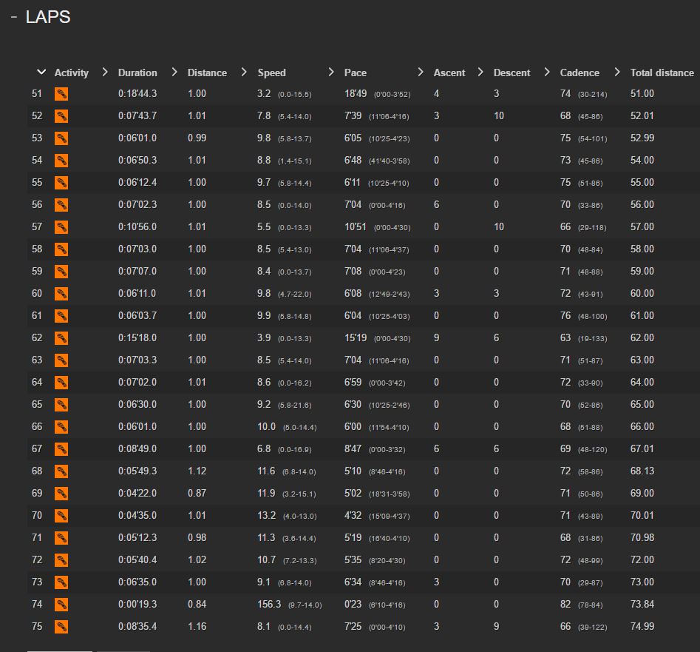Select lap number 64 in the table

pos(37,383)
